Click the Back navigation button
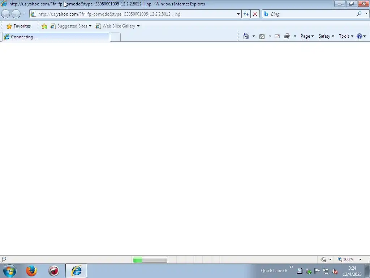370x278 pixels. point(6,14)
